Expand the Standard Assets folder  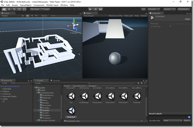37,121
